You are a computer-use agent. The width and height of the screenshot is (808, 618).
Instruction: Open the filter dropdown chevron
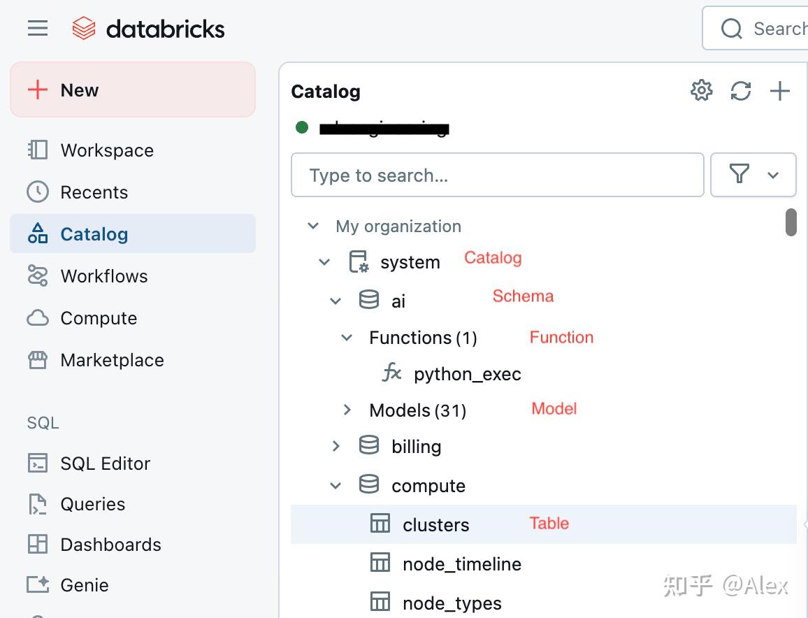(773, 175)
